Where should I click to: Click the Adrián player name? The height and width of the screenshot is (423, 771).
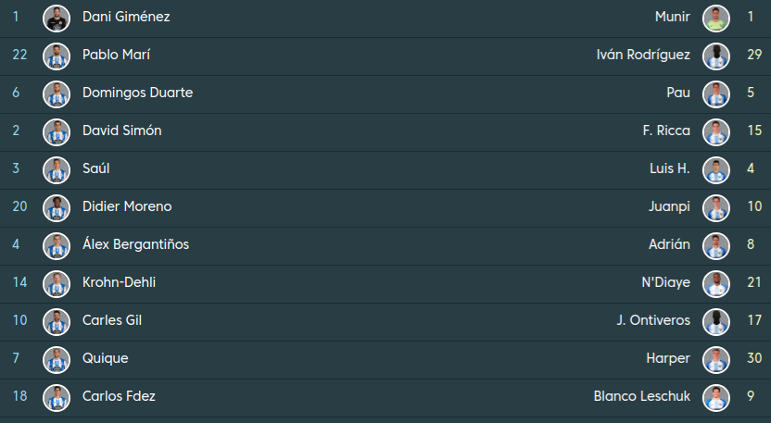coord(669,245)
